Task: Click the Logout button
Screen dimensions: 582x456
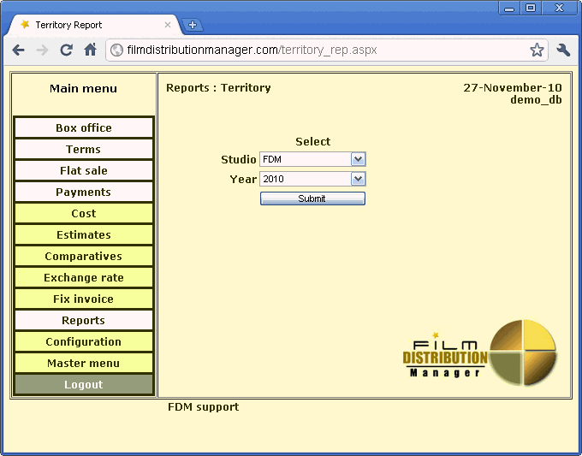Action: (x=84, y=385)
